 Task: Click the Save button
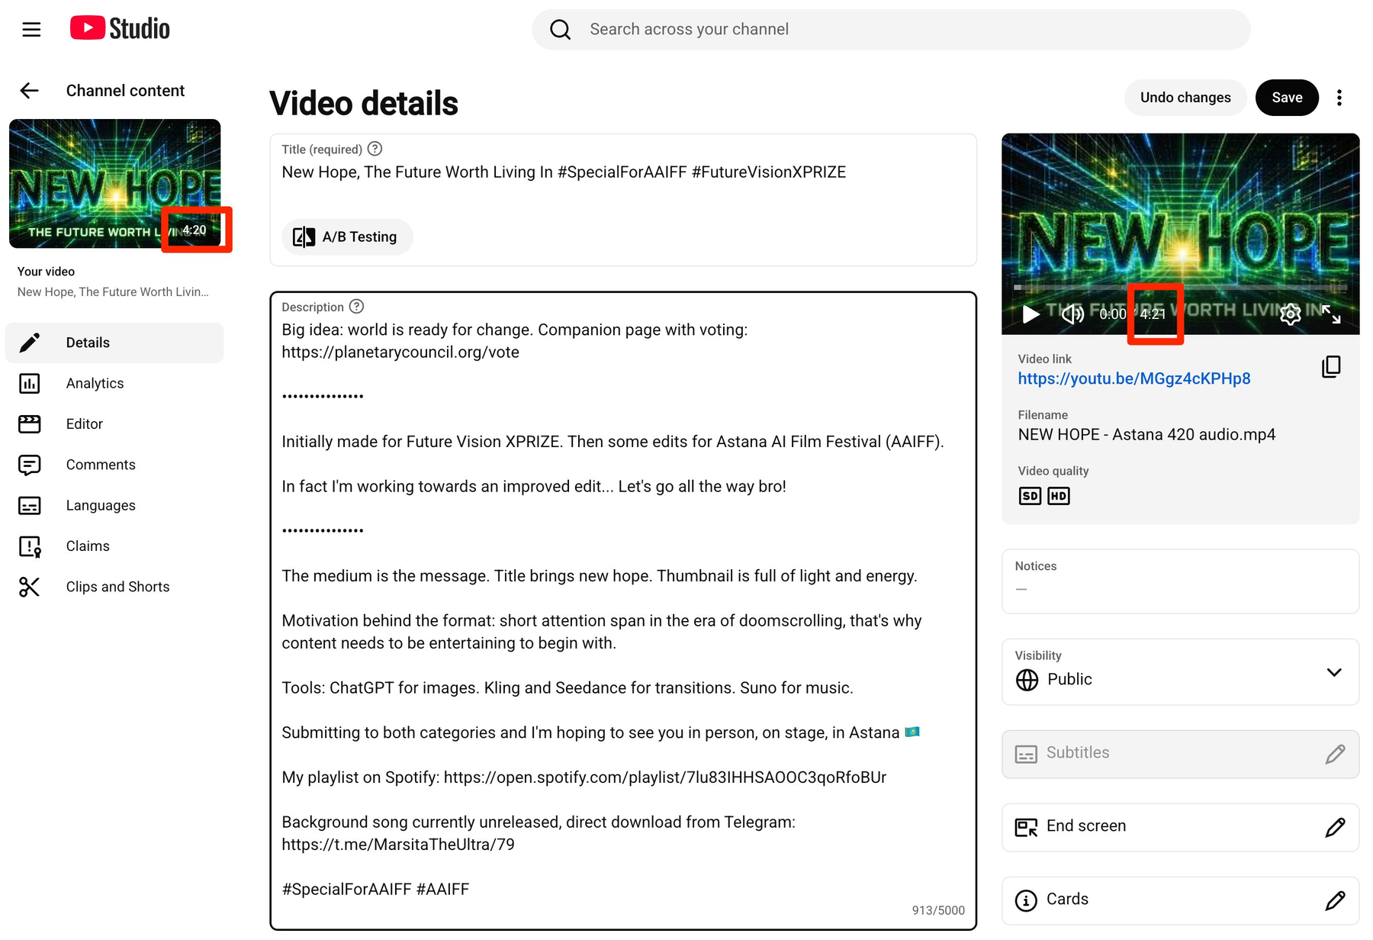click(x=1287, y=98)
